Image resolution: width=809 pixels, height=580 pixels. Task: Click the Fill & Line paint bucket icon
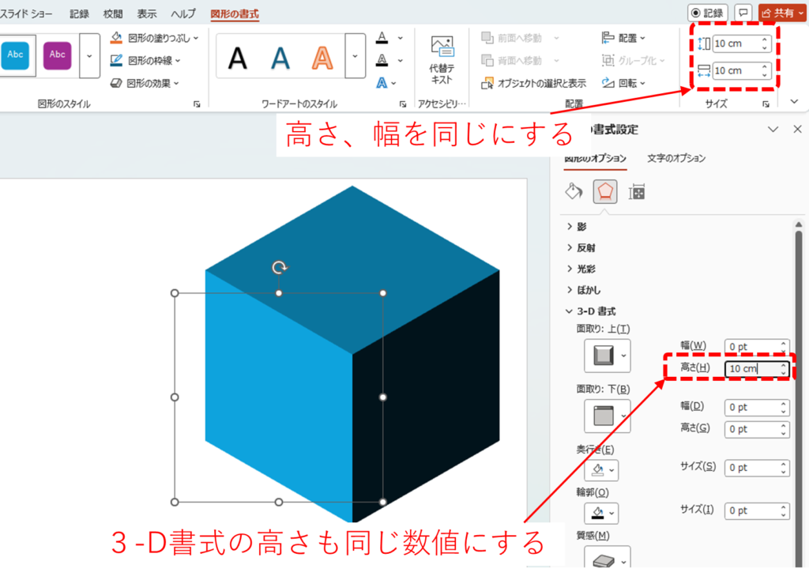tap(574, 191)
